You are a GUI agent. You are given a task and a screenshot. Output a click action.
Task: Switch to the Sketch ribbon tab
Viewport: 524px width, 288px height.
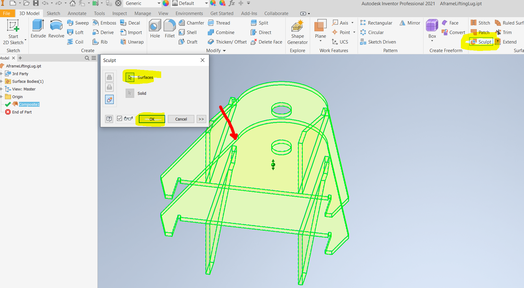coord(53,13)
